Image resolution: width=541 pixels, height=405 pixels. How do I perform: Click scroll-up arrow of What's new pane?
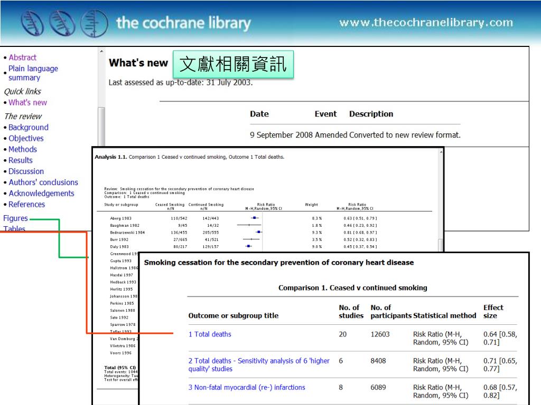click(x=101, y=51)
